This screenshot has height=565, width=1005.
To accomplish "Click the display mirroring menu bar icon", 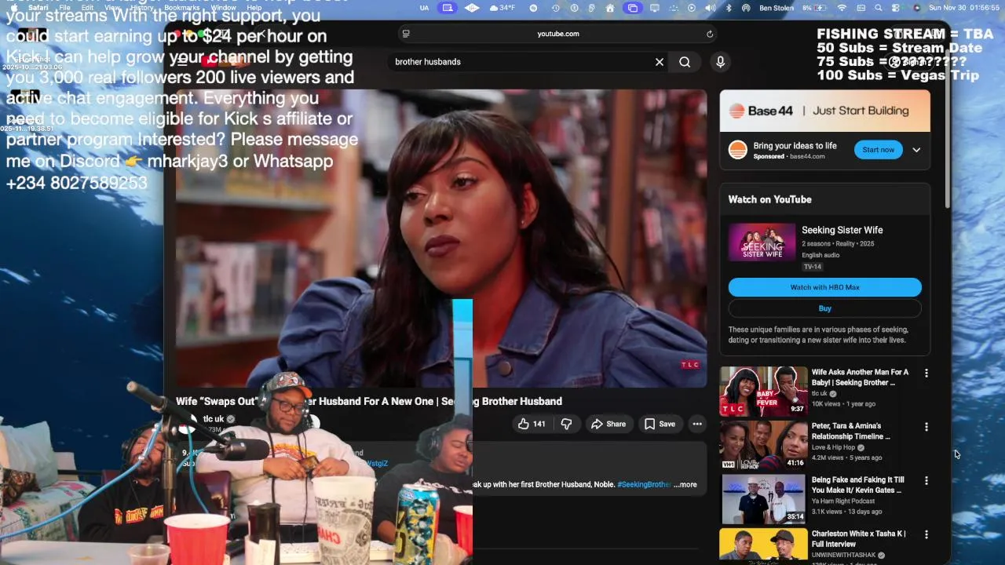I will pyautogui.click(x=655, y=8).
